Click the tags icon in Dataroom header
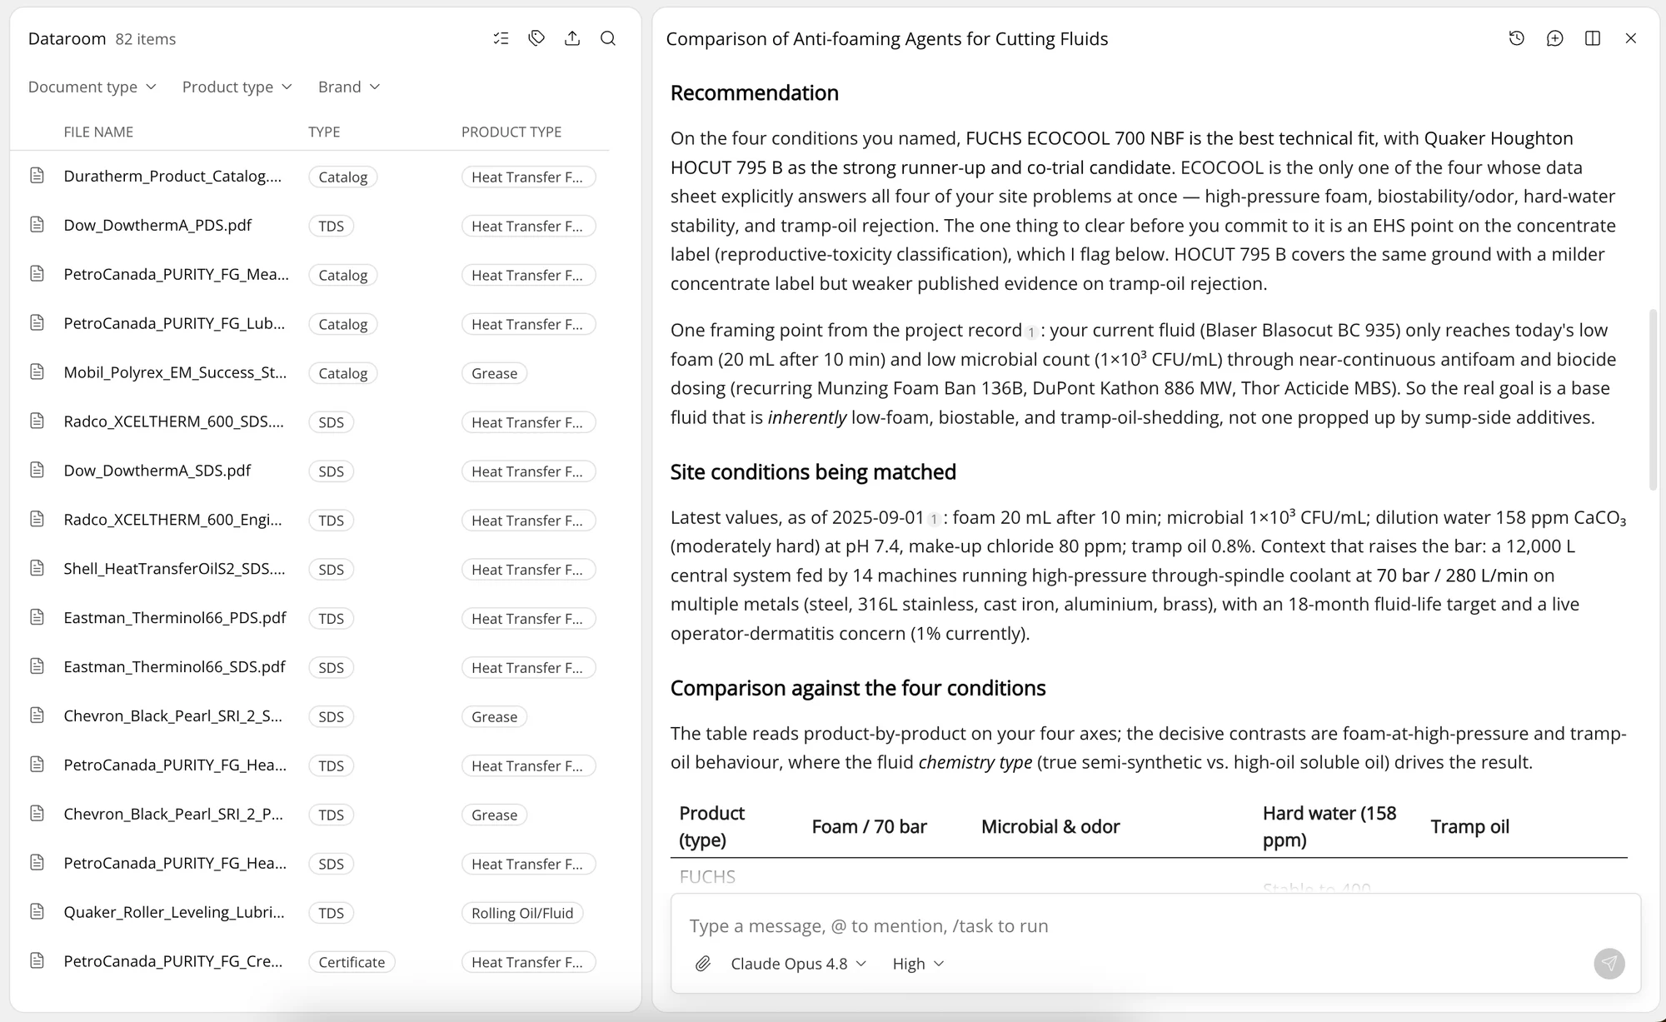Screen dimensions: 1666x1022 tap(536, 38)
